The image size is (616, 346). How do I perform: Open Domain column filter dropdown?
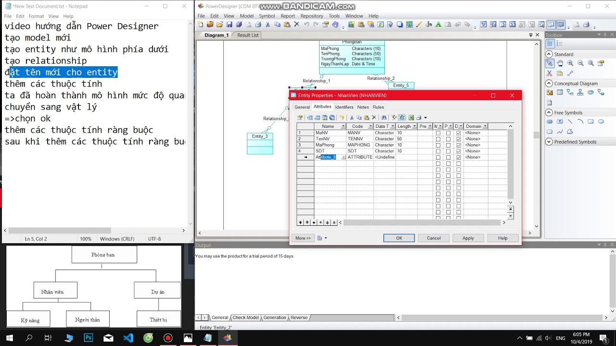point(485,126)
